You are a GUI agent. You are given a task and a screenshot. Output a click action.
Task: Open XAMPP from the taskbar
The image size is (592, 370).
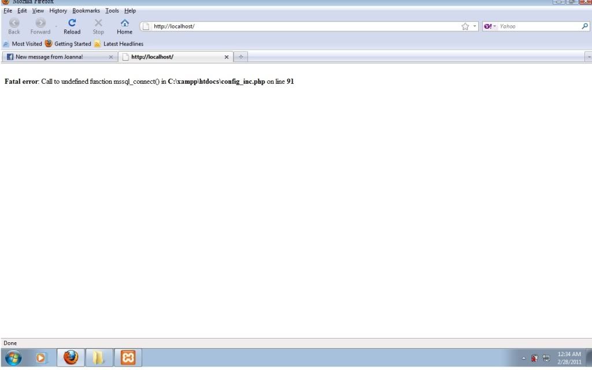point(128,358)
